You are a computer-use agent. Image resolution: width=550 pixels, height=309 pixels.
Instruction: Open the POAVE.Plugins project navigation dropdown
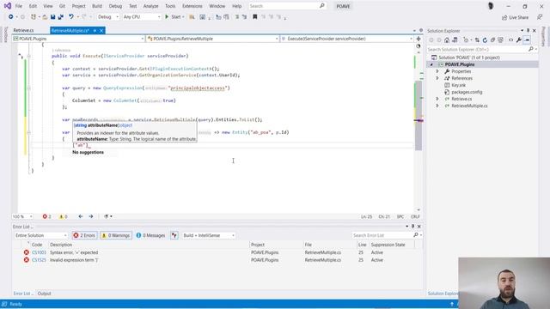coord(78,39)
